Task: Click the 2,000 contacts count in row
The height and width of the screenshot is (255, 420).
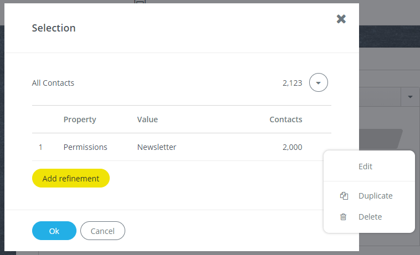Action: click(292, 147)
